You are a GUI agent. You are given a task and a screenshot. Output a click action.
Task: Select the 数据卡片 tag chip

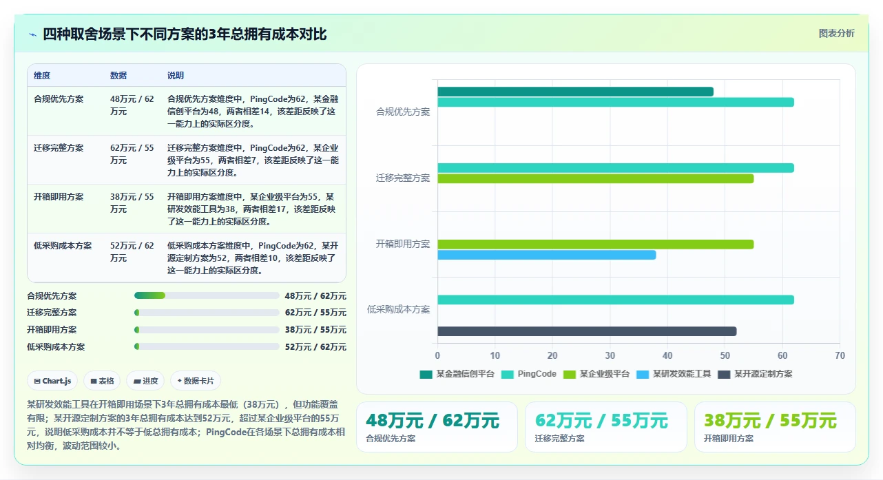196,381
